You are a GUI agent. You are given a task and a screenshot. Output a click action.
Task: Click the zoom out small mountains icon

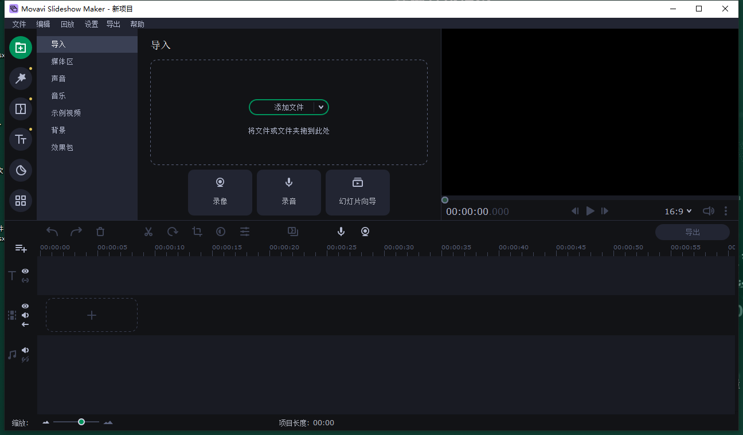tap(46, 422)
